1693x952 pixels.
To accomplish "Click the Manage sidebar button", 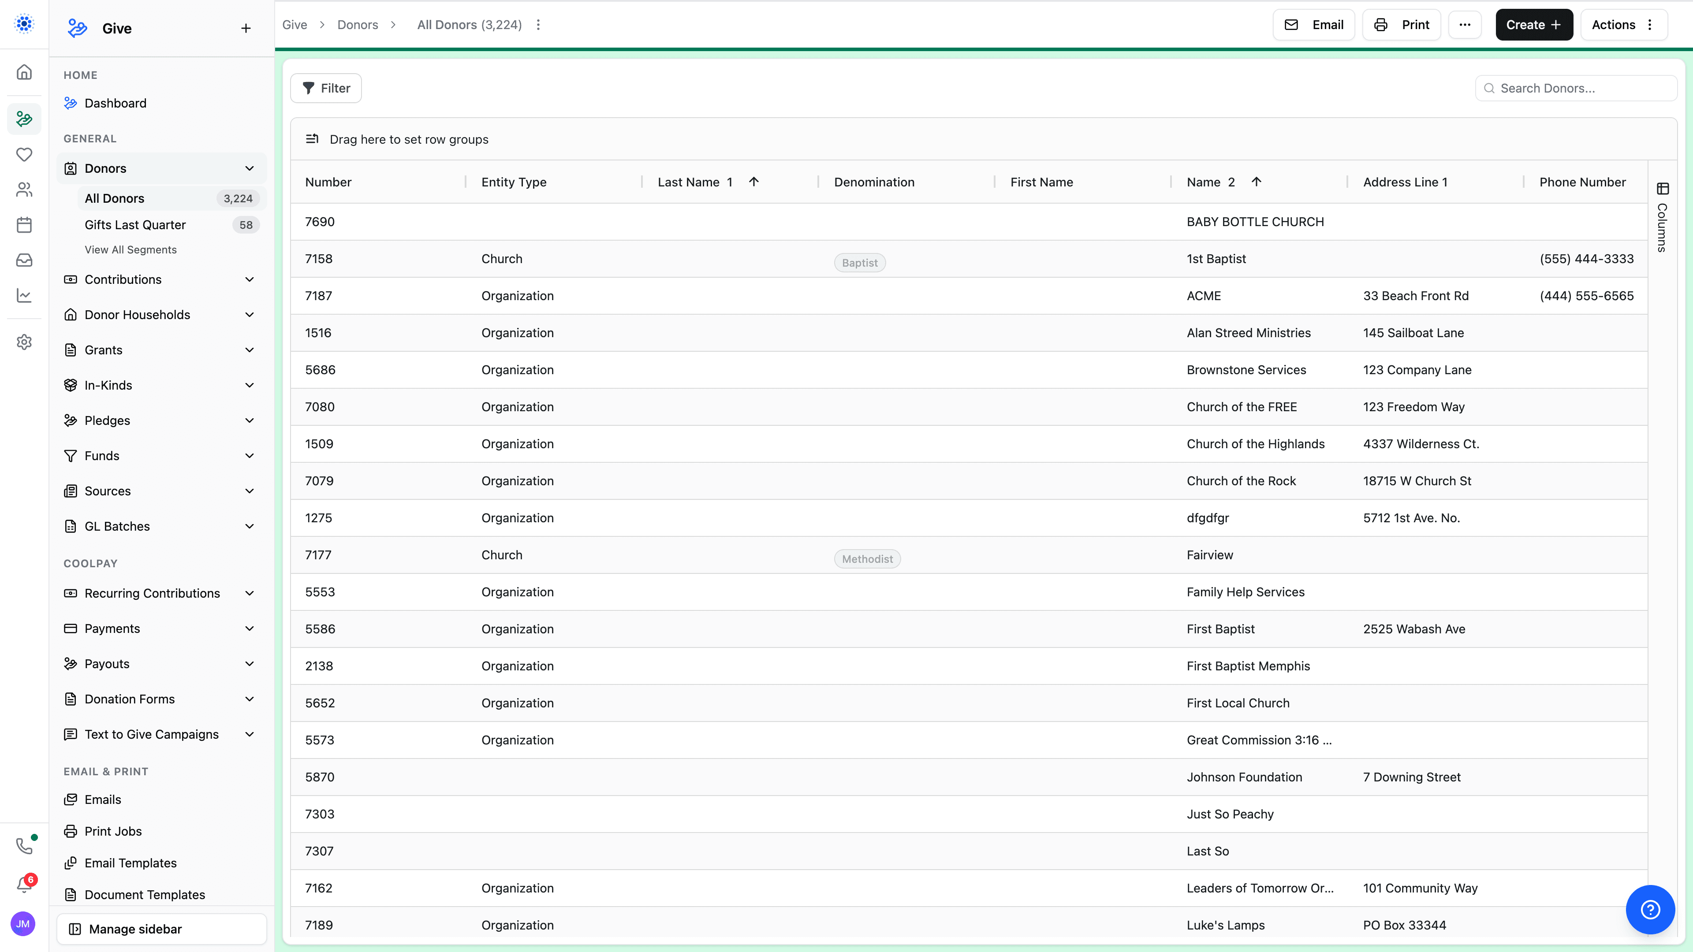I will coord(162,929).
